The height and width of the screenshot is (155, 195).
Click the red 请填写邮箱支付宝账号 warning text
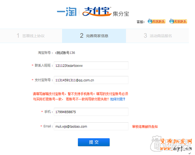(81, 96)
